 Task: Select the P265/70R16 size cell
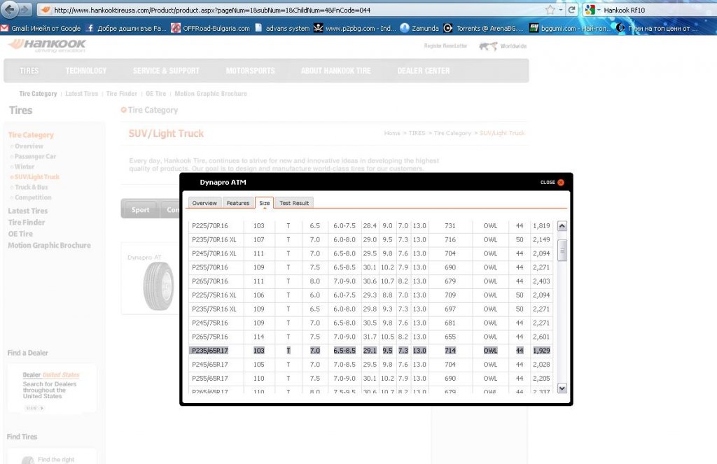coord(216,281)
